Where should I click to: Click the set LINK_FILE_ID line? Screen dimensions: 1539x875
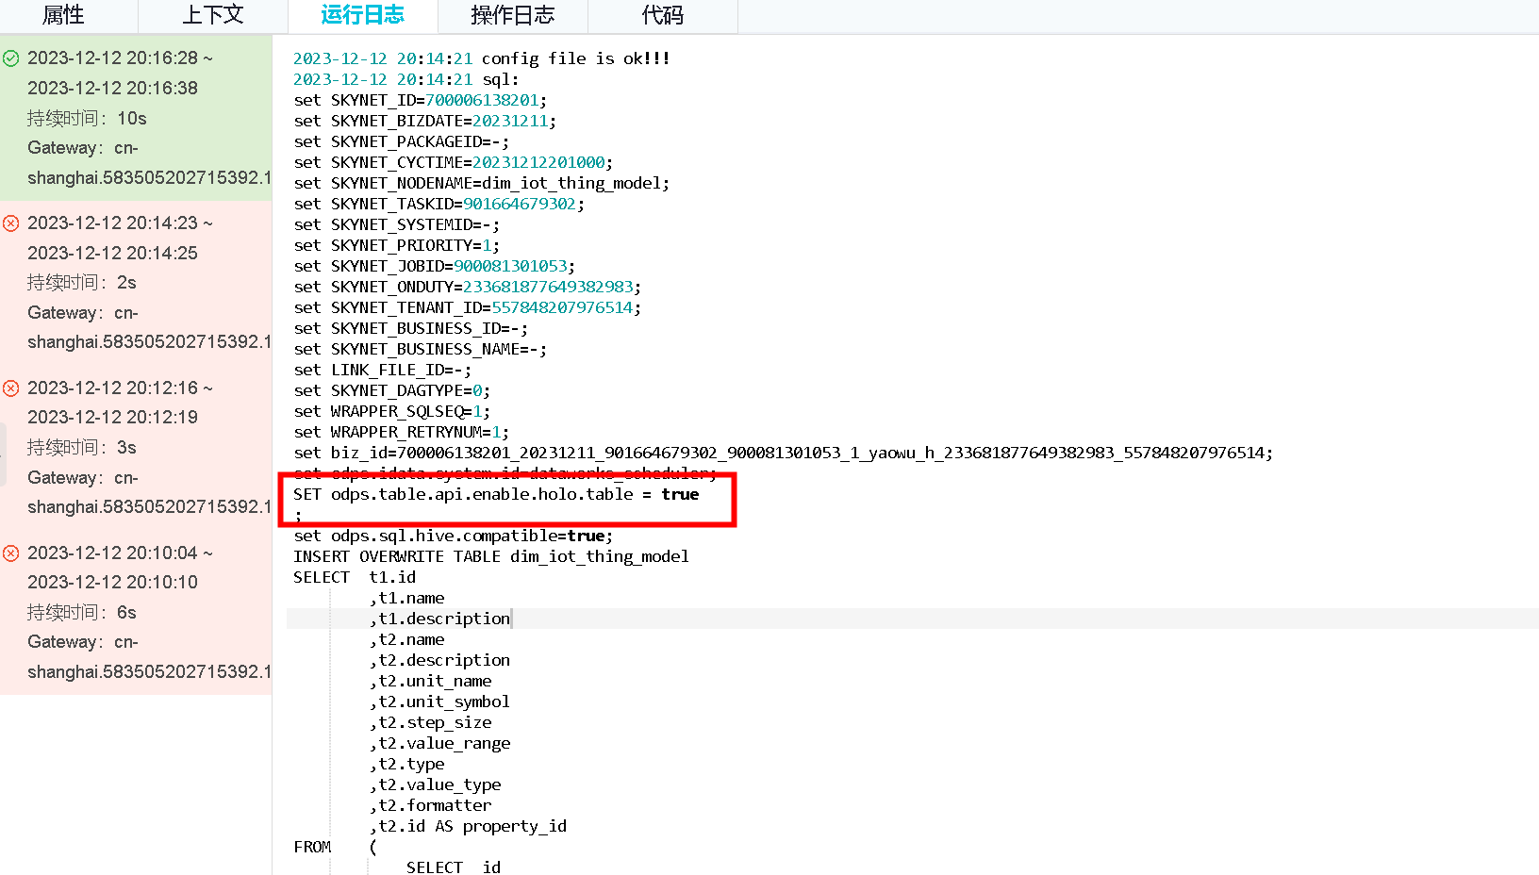click(x=383, y=370)
